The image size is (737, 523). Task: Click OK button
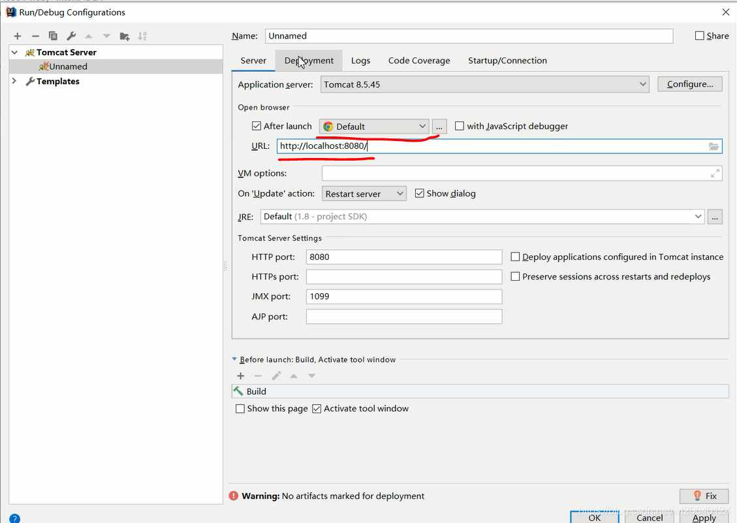595,517
